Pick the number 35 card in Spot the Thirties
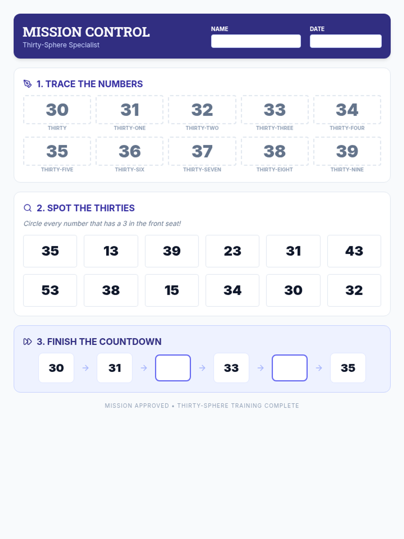Viewport: 404px width, 539px height. pyautogui.click(x=50, y=251)
